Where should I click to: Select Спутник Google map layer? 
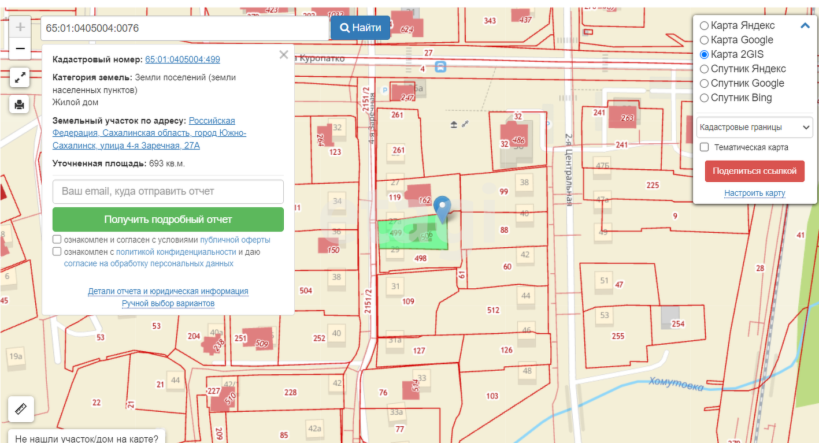point(704,84)
